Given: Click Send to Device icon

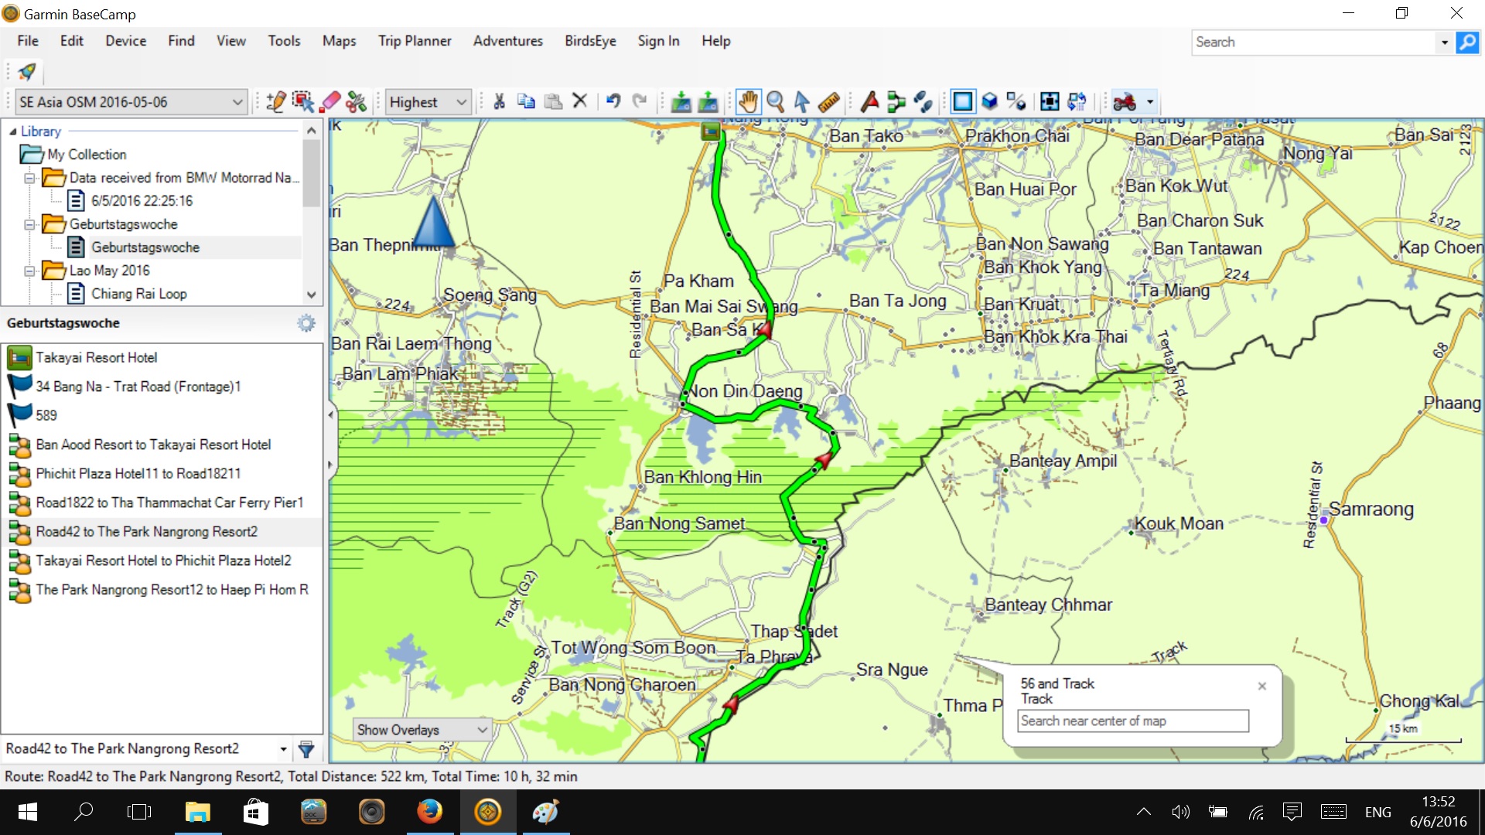Looking at the screenshot, I should [x=708, y=101].
